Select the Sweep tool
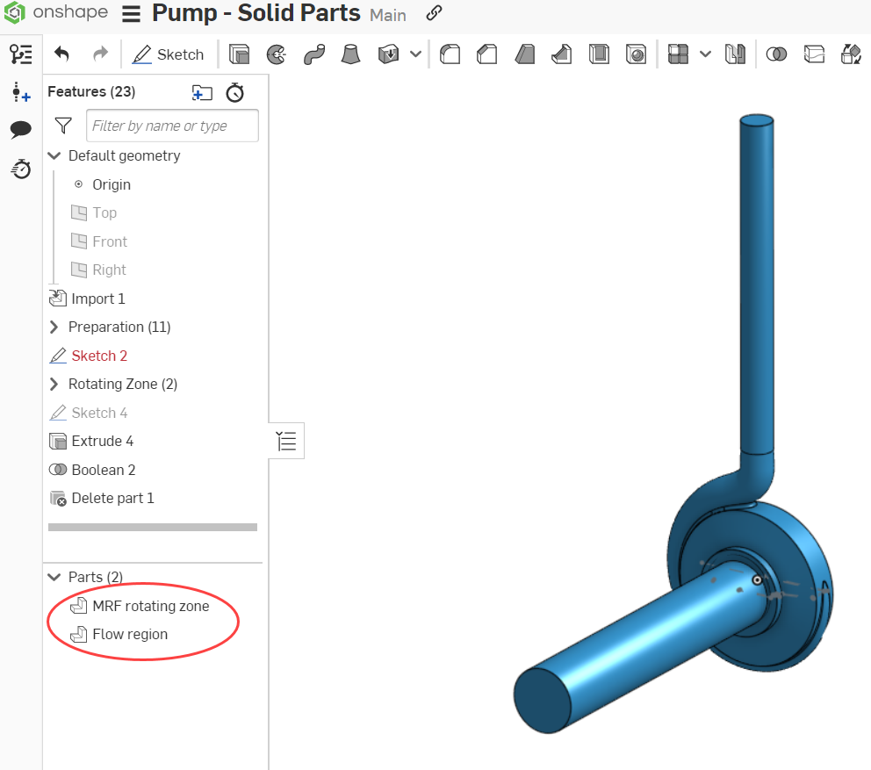The width and height of the screenshot is (871, 770). pos(313,54)
